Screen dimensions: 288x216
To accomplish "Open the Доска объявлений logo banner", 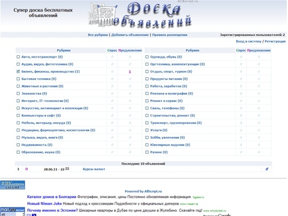I will coord(140,15).
